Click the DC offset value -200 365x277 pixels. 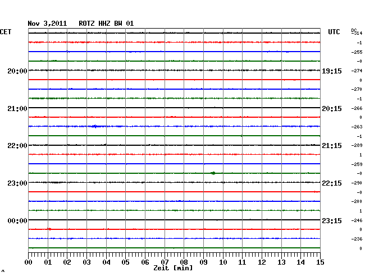click(x=357, y=201)
